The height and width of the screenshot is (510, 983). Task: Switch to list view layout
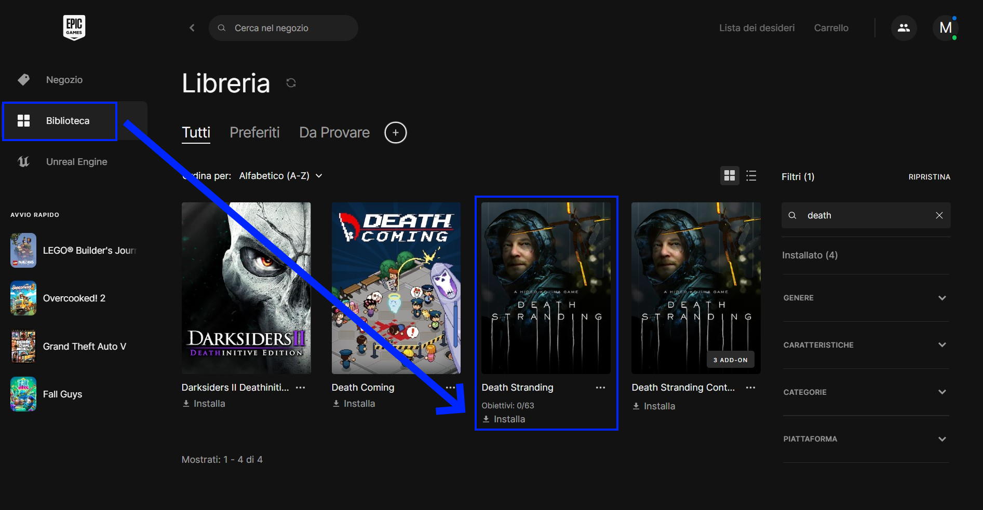[751, 176]
